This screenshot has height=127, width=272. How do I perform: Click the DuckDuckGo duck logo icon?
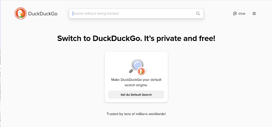(x=20, y=14)
